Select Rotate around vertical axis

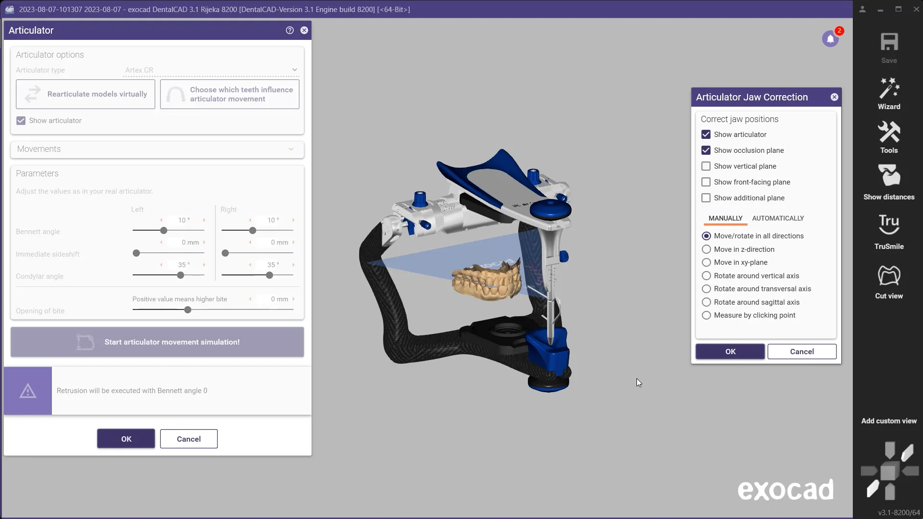(706, 276)
